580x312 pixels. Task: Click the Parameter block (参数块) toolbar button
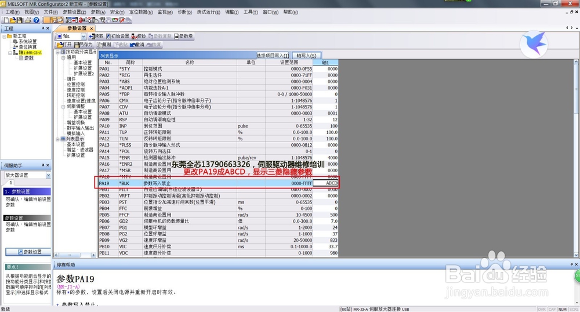pos(183,36)
